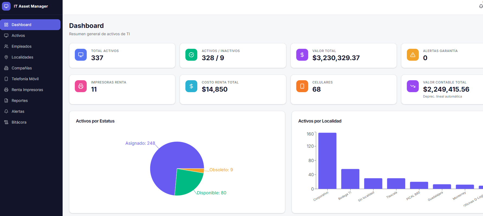This screenshot has width=483, height=216.
Task: Click the total activos value 337
Action: click(97, 58)
